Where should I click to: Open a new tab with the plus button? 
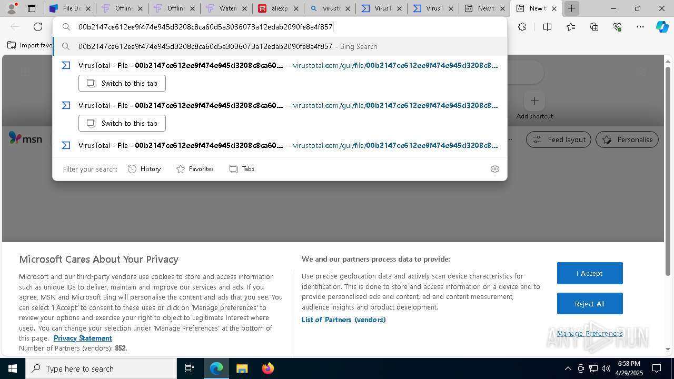click(x=571, y=8)
